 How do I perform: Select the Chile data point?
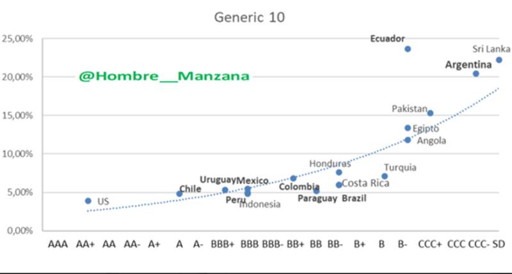[179, 194]
